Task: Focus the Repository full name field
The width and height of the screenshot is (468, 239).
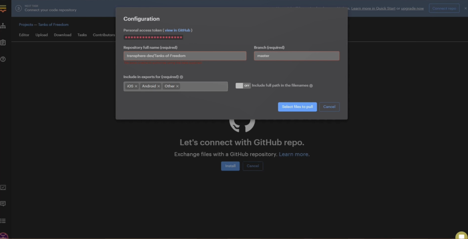Action: pyautogui.click(x=185, y=56)
